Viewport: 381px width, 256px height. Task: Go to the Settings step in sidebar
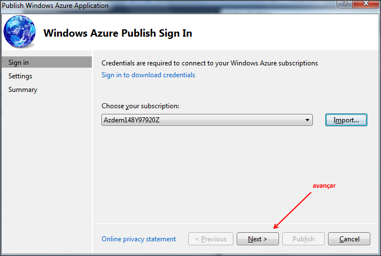click(20, 76)
